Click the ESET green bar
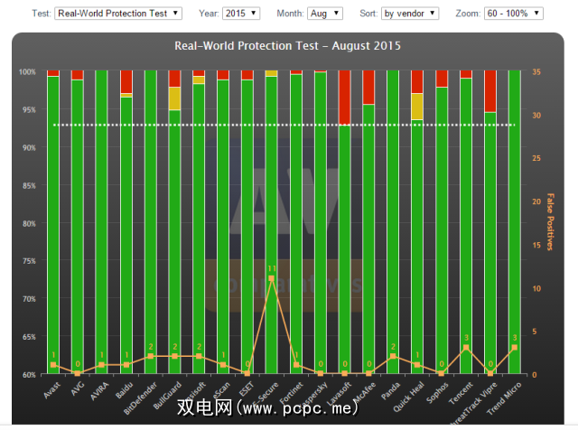Image resolution: width=578 pixels, height=430 pixels. coord(247,227)
